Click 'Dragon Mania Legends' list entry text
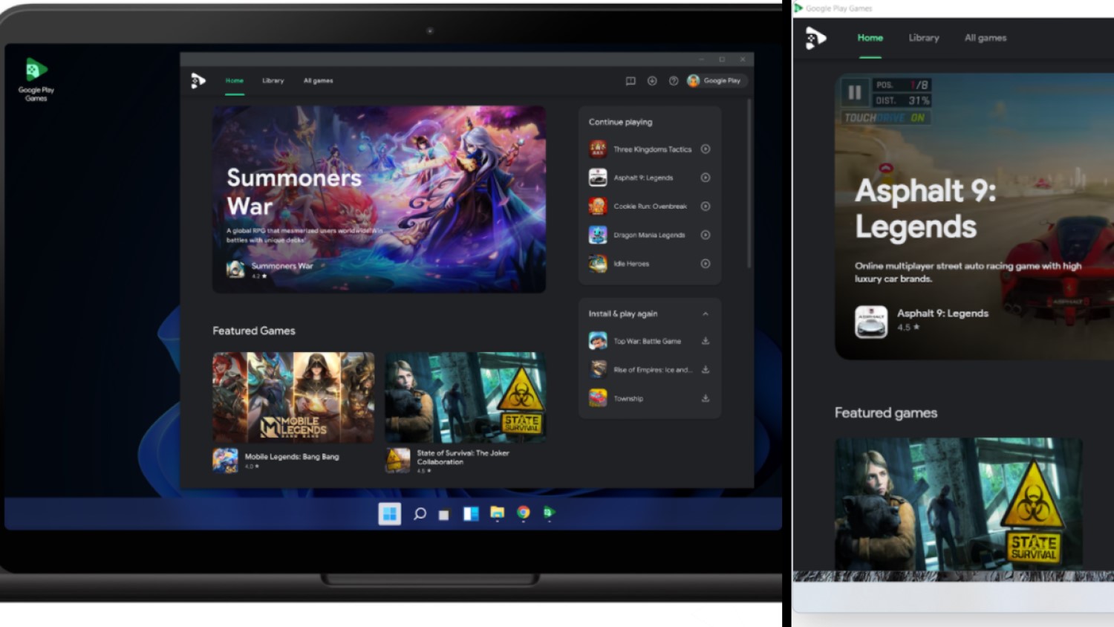1114x627 pixels. (x=649, y=235)
